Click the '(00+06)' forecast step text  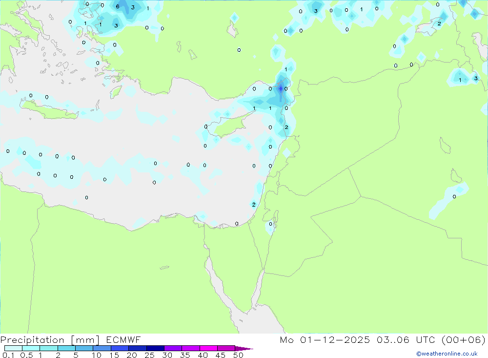point(464,340)
